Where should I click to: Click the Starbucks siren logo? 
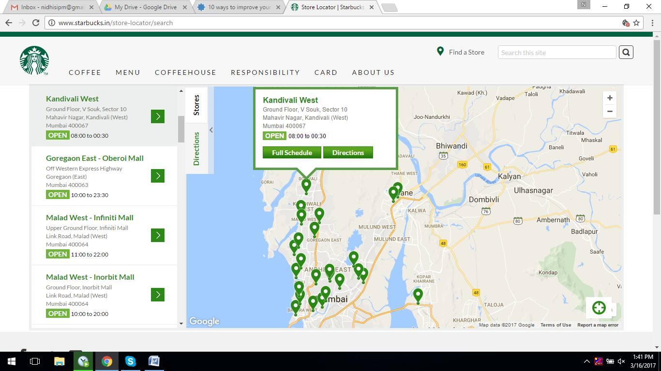tap(34, 60)
